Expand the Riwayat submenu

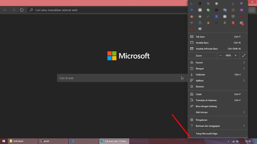pyautogui.click(x=218, y=69)
